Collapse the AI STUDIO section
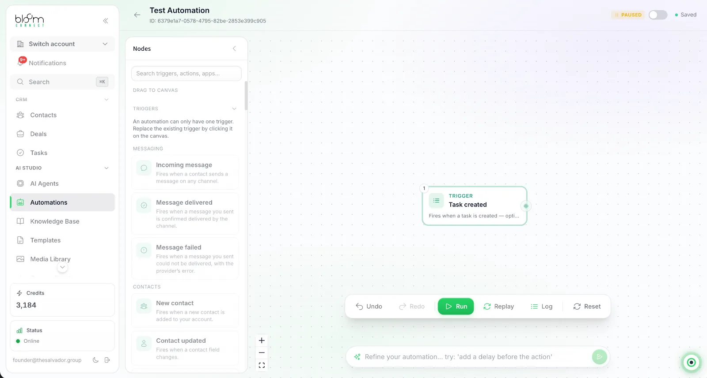Viewport: 707px width, 378px height. coord(106,168)
